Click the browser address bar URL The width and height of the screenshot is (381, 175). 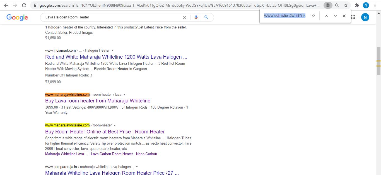[179, 5]
